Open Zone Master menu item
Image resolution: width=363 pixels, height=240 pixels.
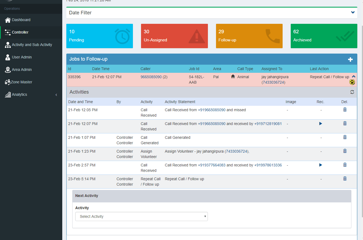[31, 82]
